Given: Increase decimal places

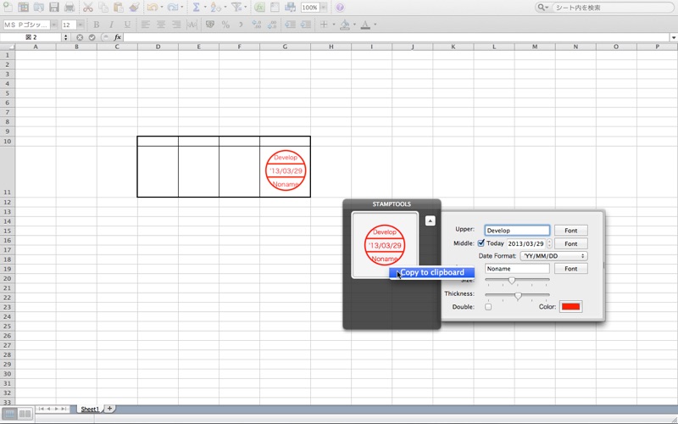Looking at the screenshot, I should coord(257,25).
